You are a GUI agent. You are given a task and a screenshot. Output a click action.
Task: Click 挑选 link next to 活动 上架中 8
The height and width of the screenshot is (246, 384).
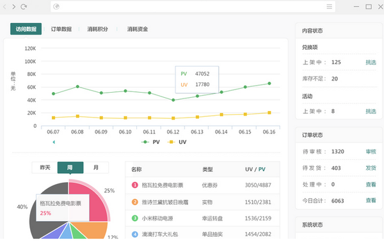tap(371, 111)
